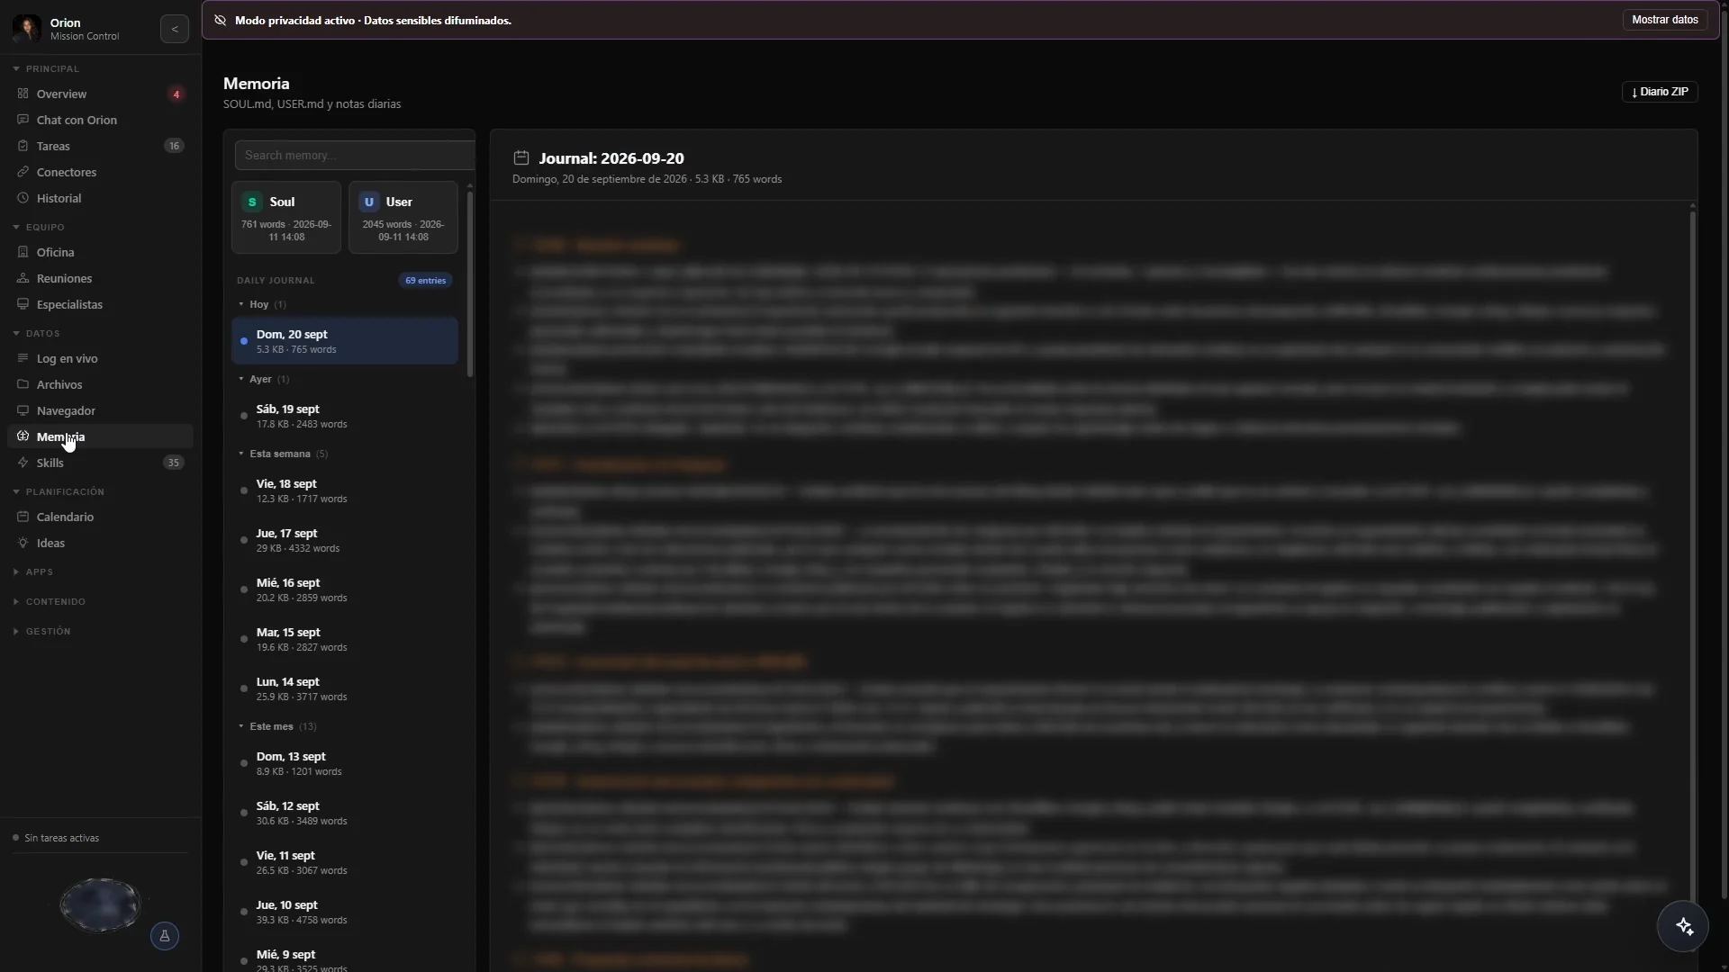
Task: Download the Diario ZIP
Action: click(1660, 92)
